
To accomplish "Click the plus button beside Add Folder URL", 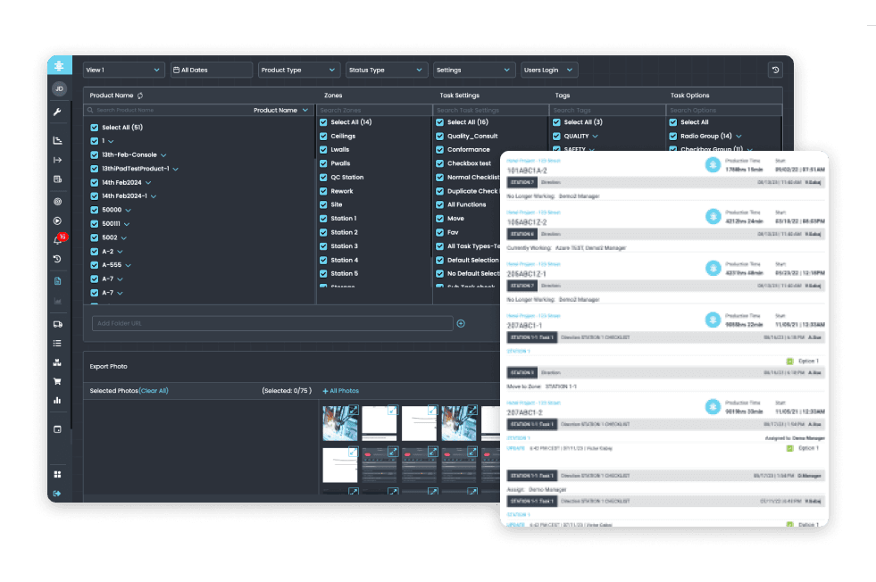I will 459,323.
